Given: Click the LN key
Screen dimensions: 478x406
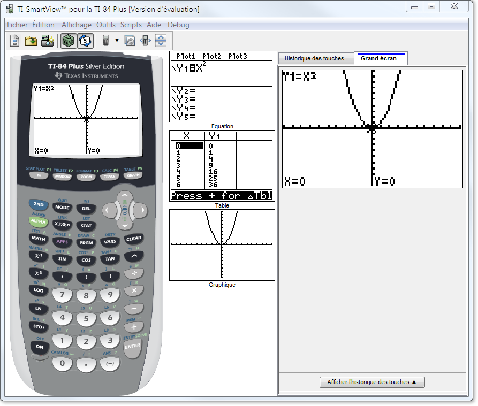Looking at the screenshot, I should 39,309.
